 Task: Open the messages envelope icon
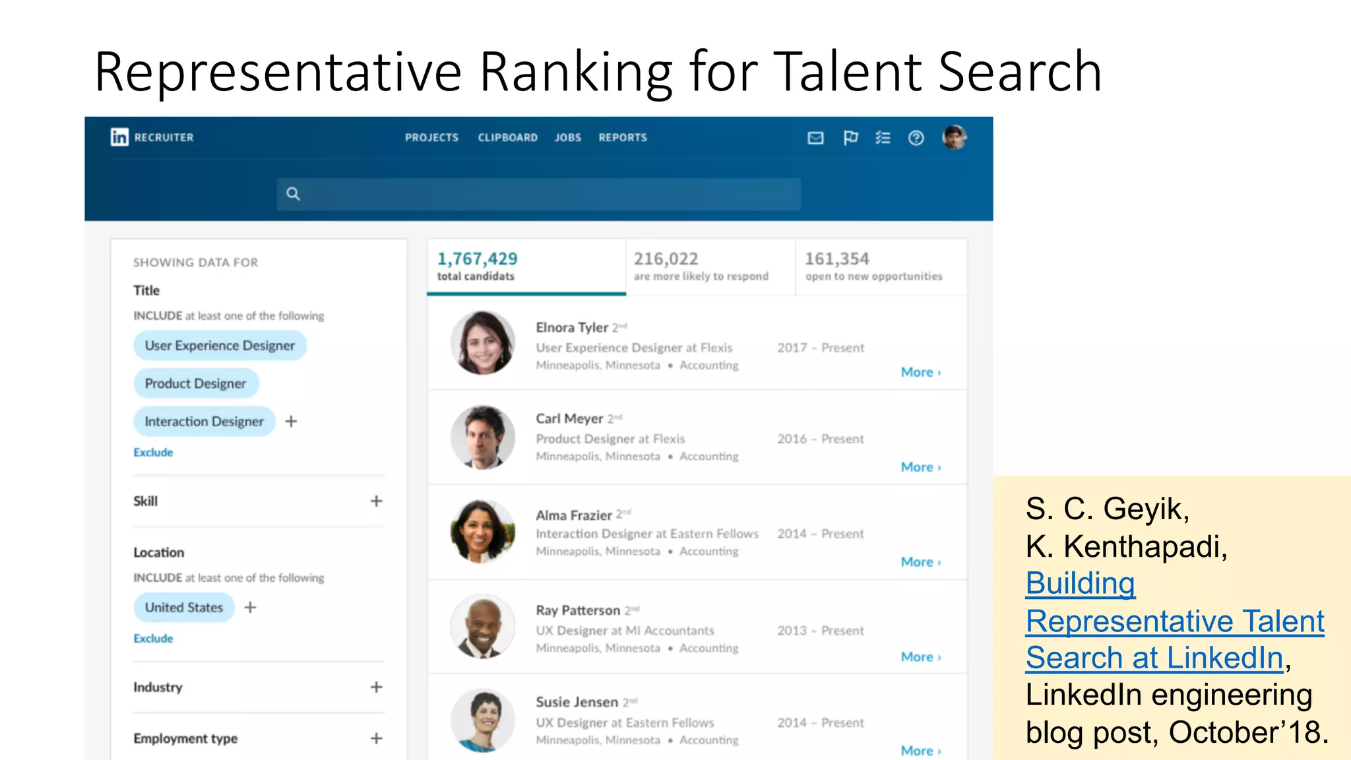(x=815, y=138)
